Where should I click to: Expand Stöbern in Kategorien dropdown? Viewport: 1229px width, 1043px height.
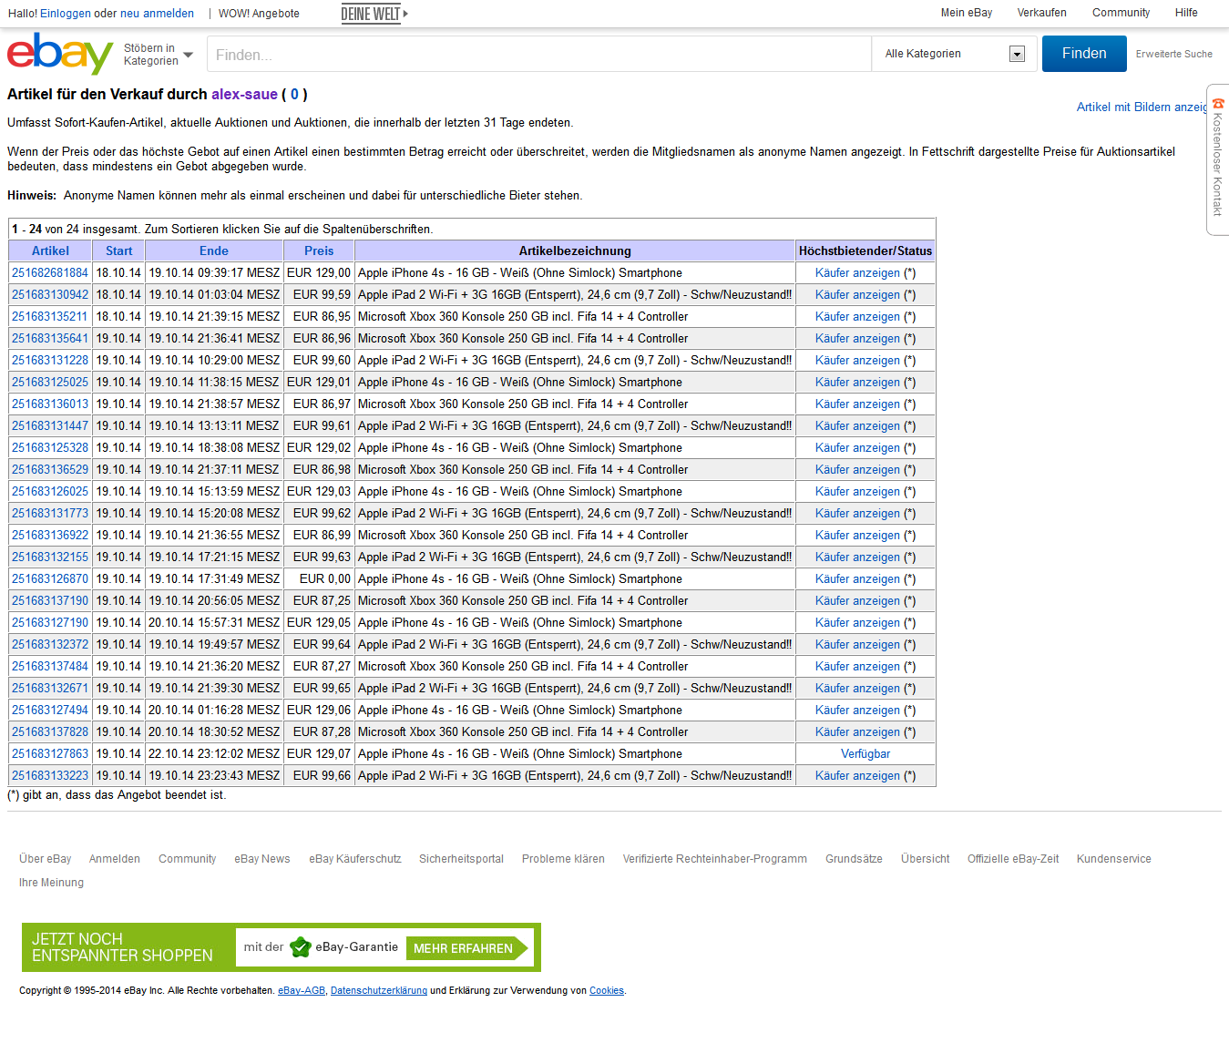click(159, 55)
